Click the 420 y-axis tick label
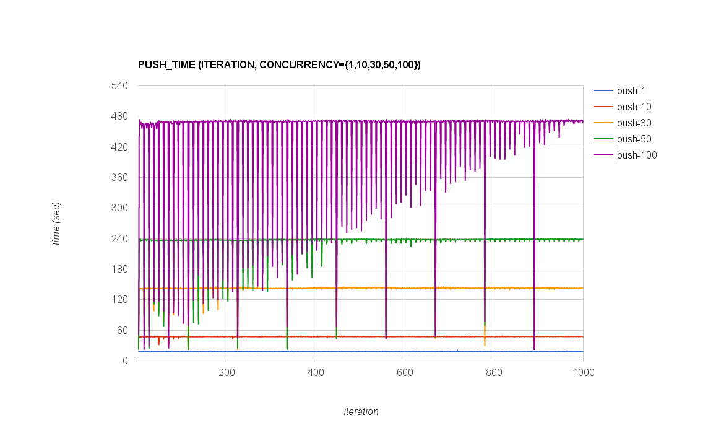Viewport: 721px width, 446px height. (119, 147)
